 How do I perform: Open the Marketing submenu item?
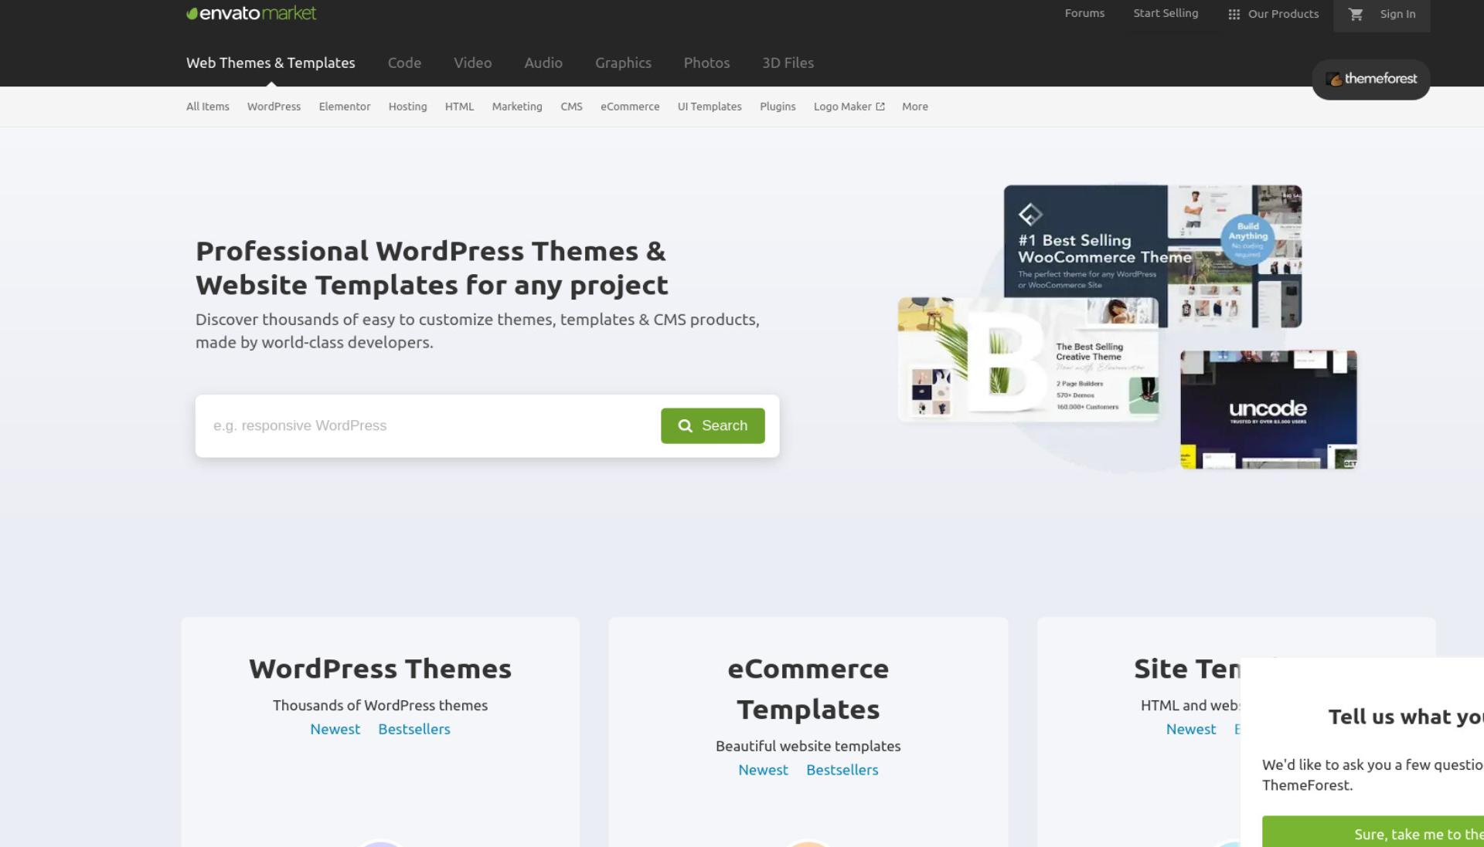click(x=517, y=107)
